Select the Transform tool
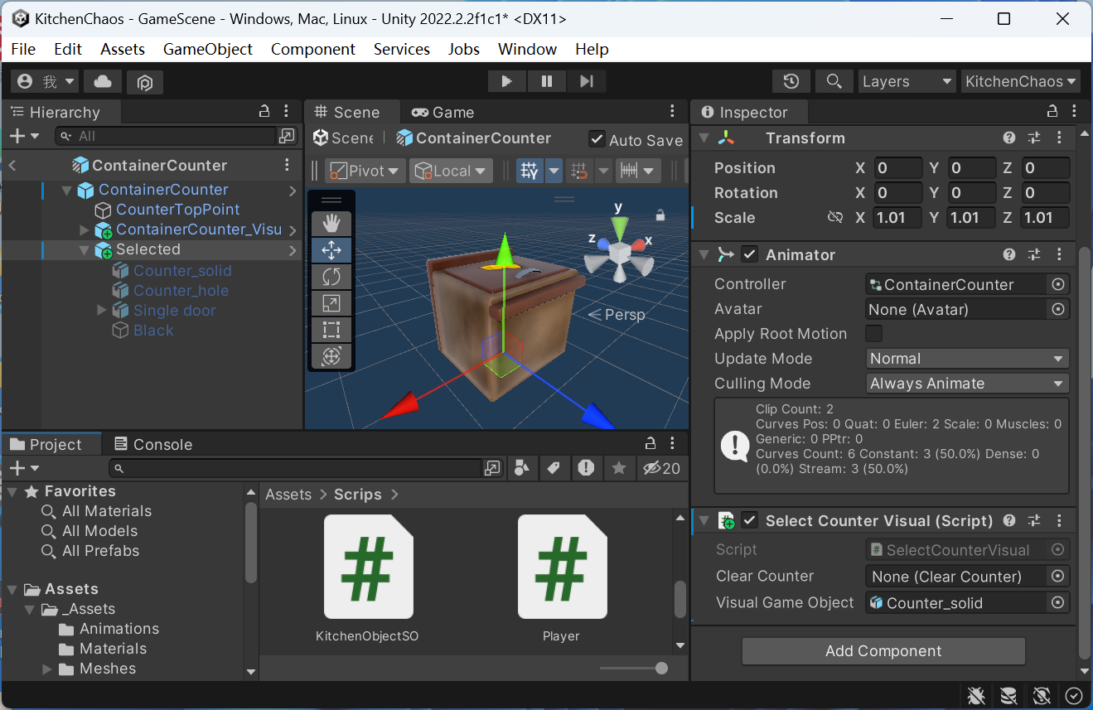 tap(331, 356)
